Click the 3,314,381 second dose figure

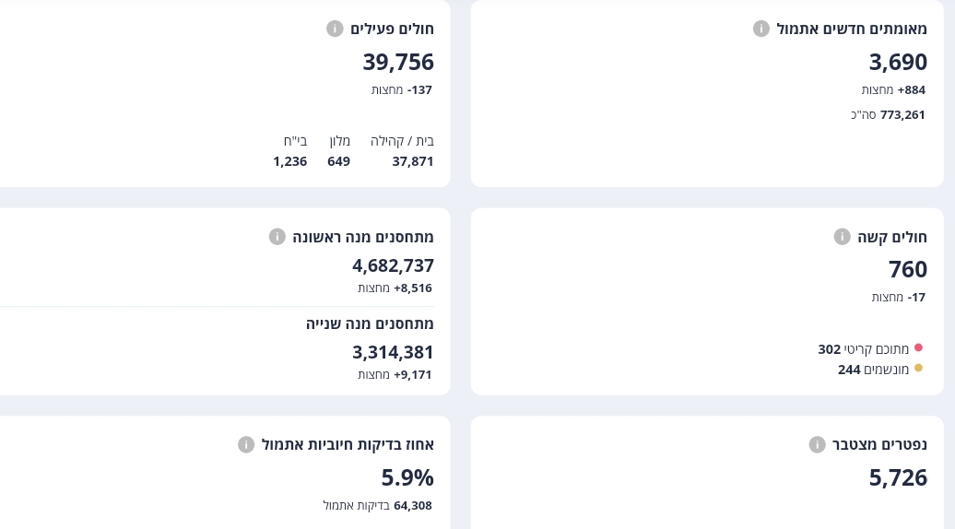point(393,352)
